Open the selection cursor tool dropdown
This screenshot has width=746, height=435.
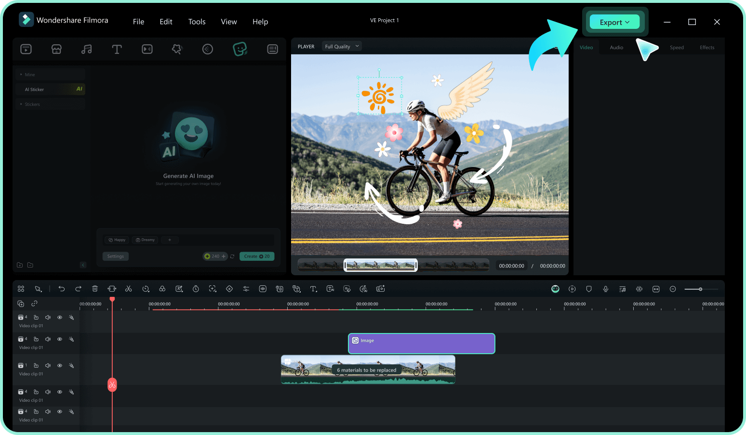[38, 289]
